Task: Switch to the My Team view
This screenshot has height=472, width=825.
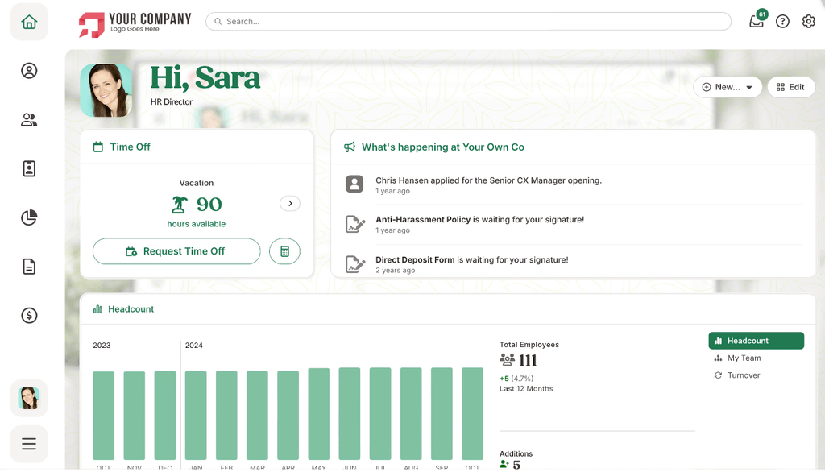Action: tap(744, 358)
